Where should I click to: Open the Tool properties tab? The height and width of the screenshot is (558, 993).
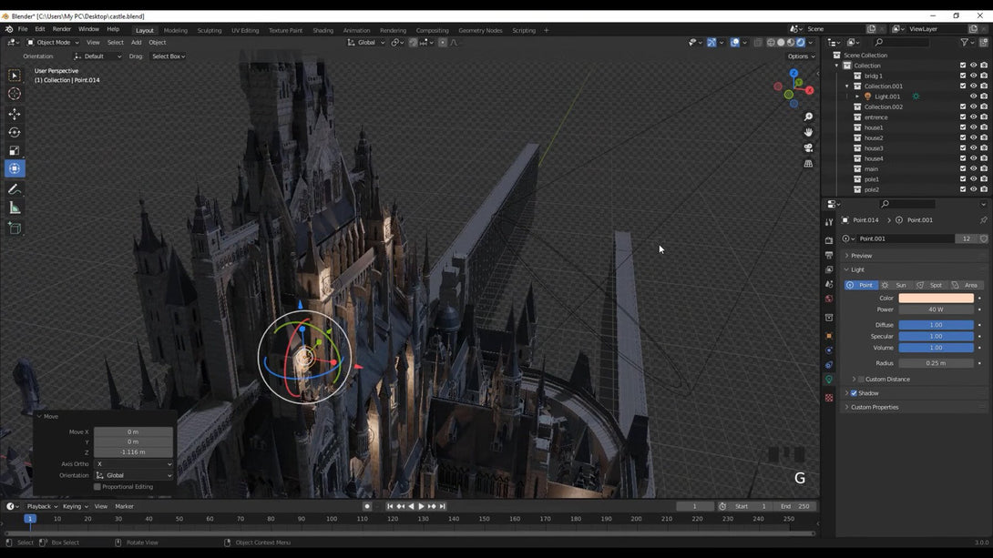click(829, 222)
